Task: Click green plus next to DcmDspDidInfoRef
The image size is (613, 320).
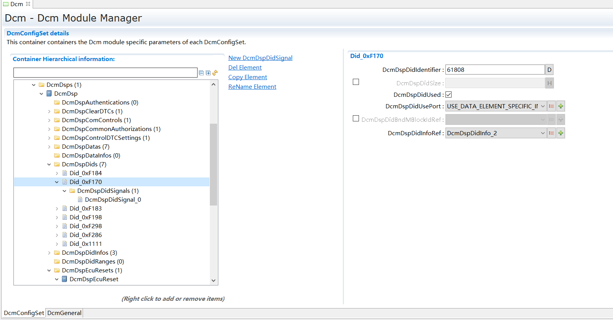Action: (x=561, y=133)
